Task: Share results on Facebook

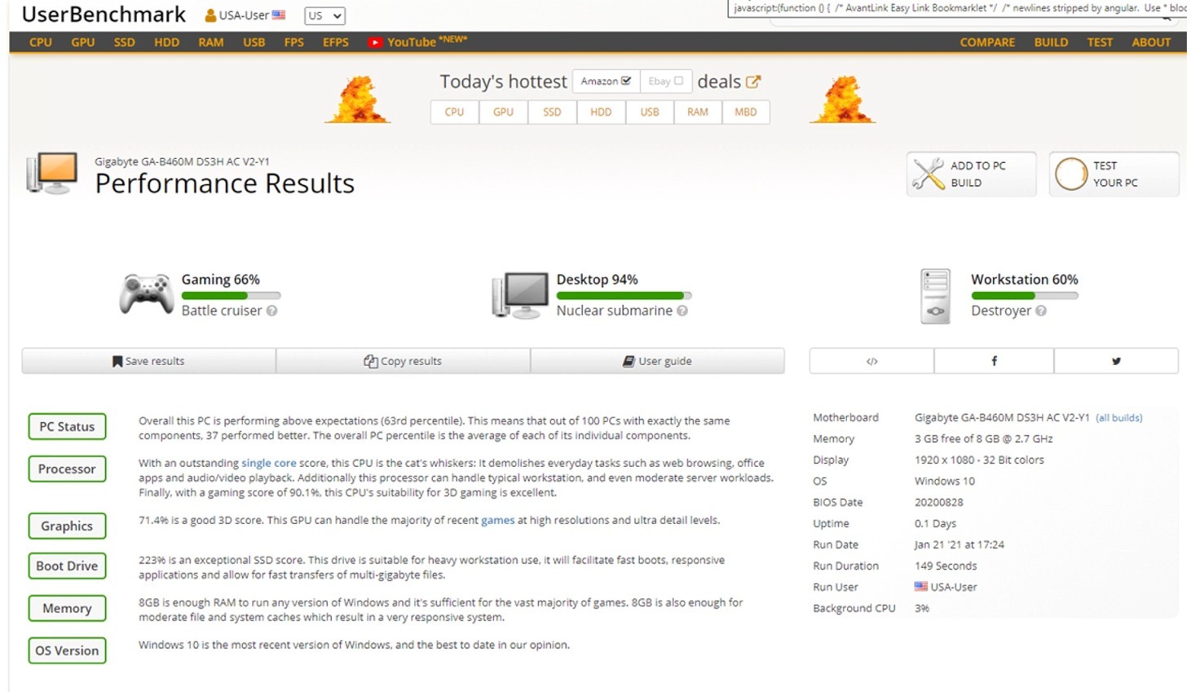Action: pos(994,361)
